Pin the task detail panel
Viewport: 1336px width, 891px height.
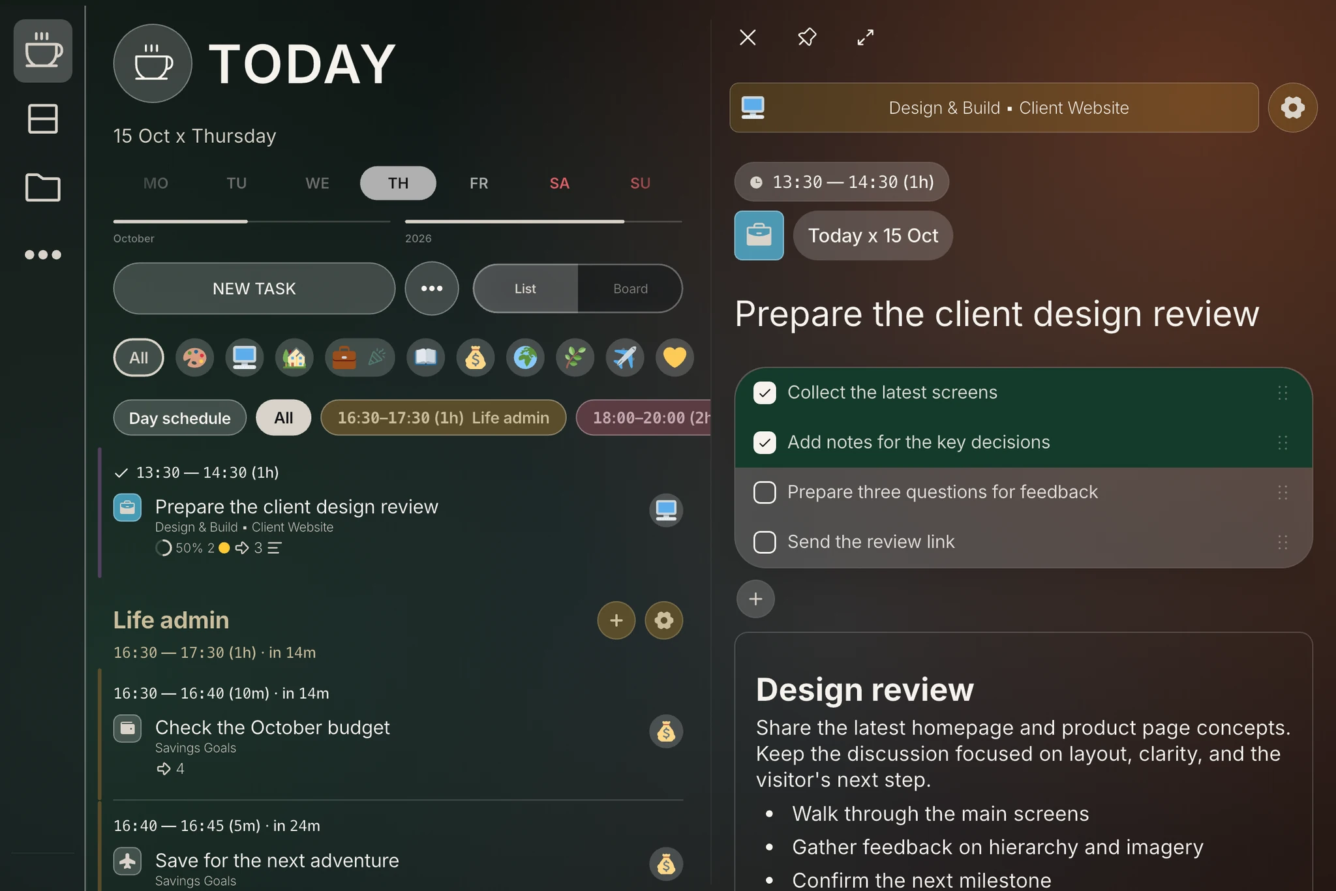[x=807, y=37]
